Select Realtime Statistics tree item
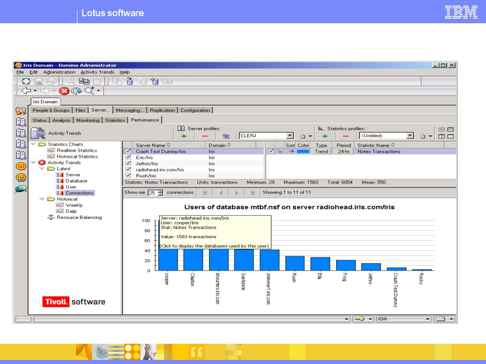 click(x=77, y=151)
